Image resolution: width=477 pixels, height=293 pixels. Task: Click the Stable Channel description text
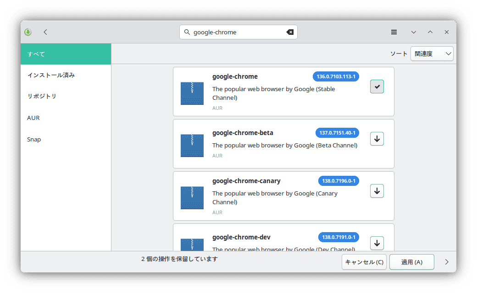[273, 93]
